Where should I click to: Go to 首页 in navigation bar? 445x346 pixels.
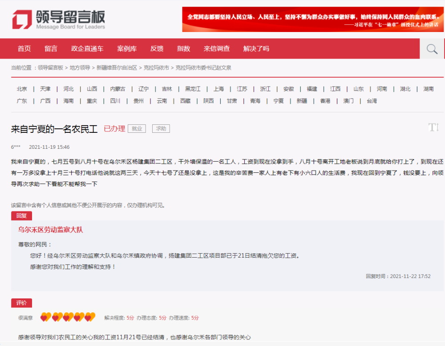[x=24, y=49]
